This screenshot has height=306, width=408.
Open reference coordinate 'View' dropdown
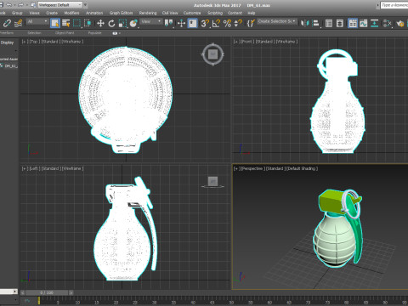tap(151, 21)
